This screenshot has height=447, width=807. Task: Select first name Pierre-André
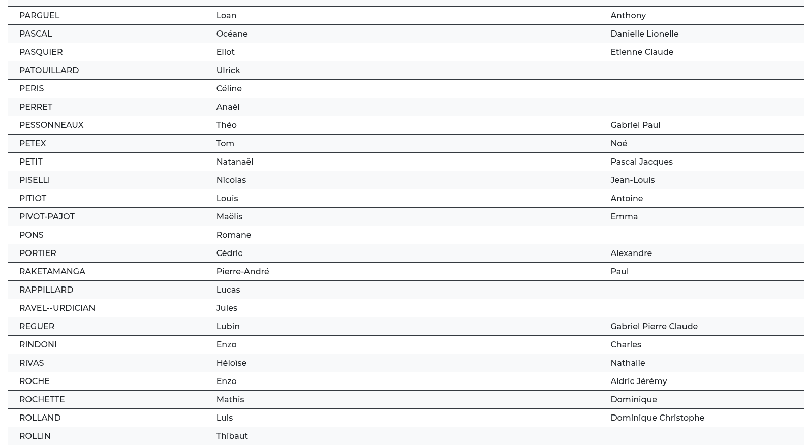[242, 272]
